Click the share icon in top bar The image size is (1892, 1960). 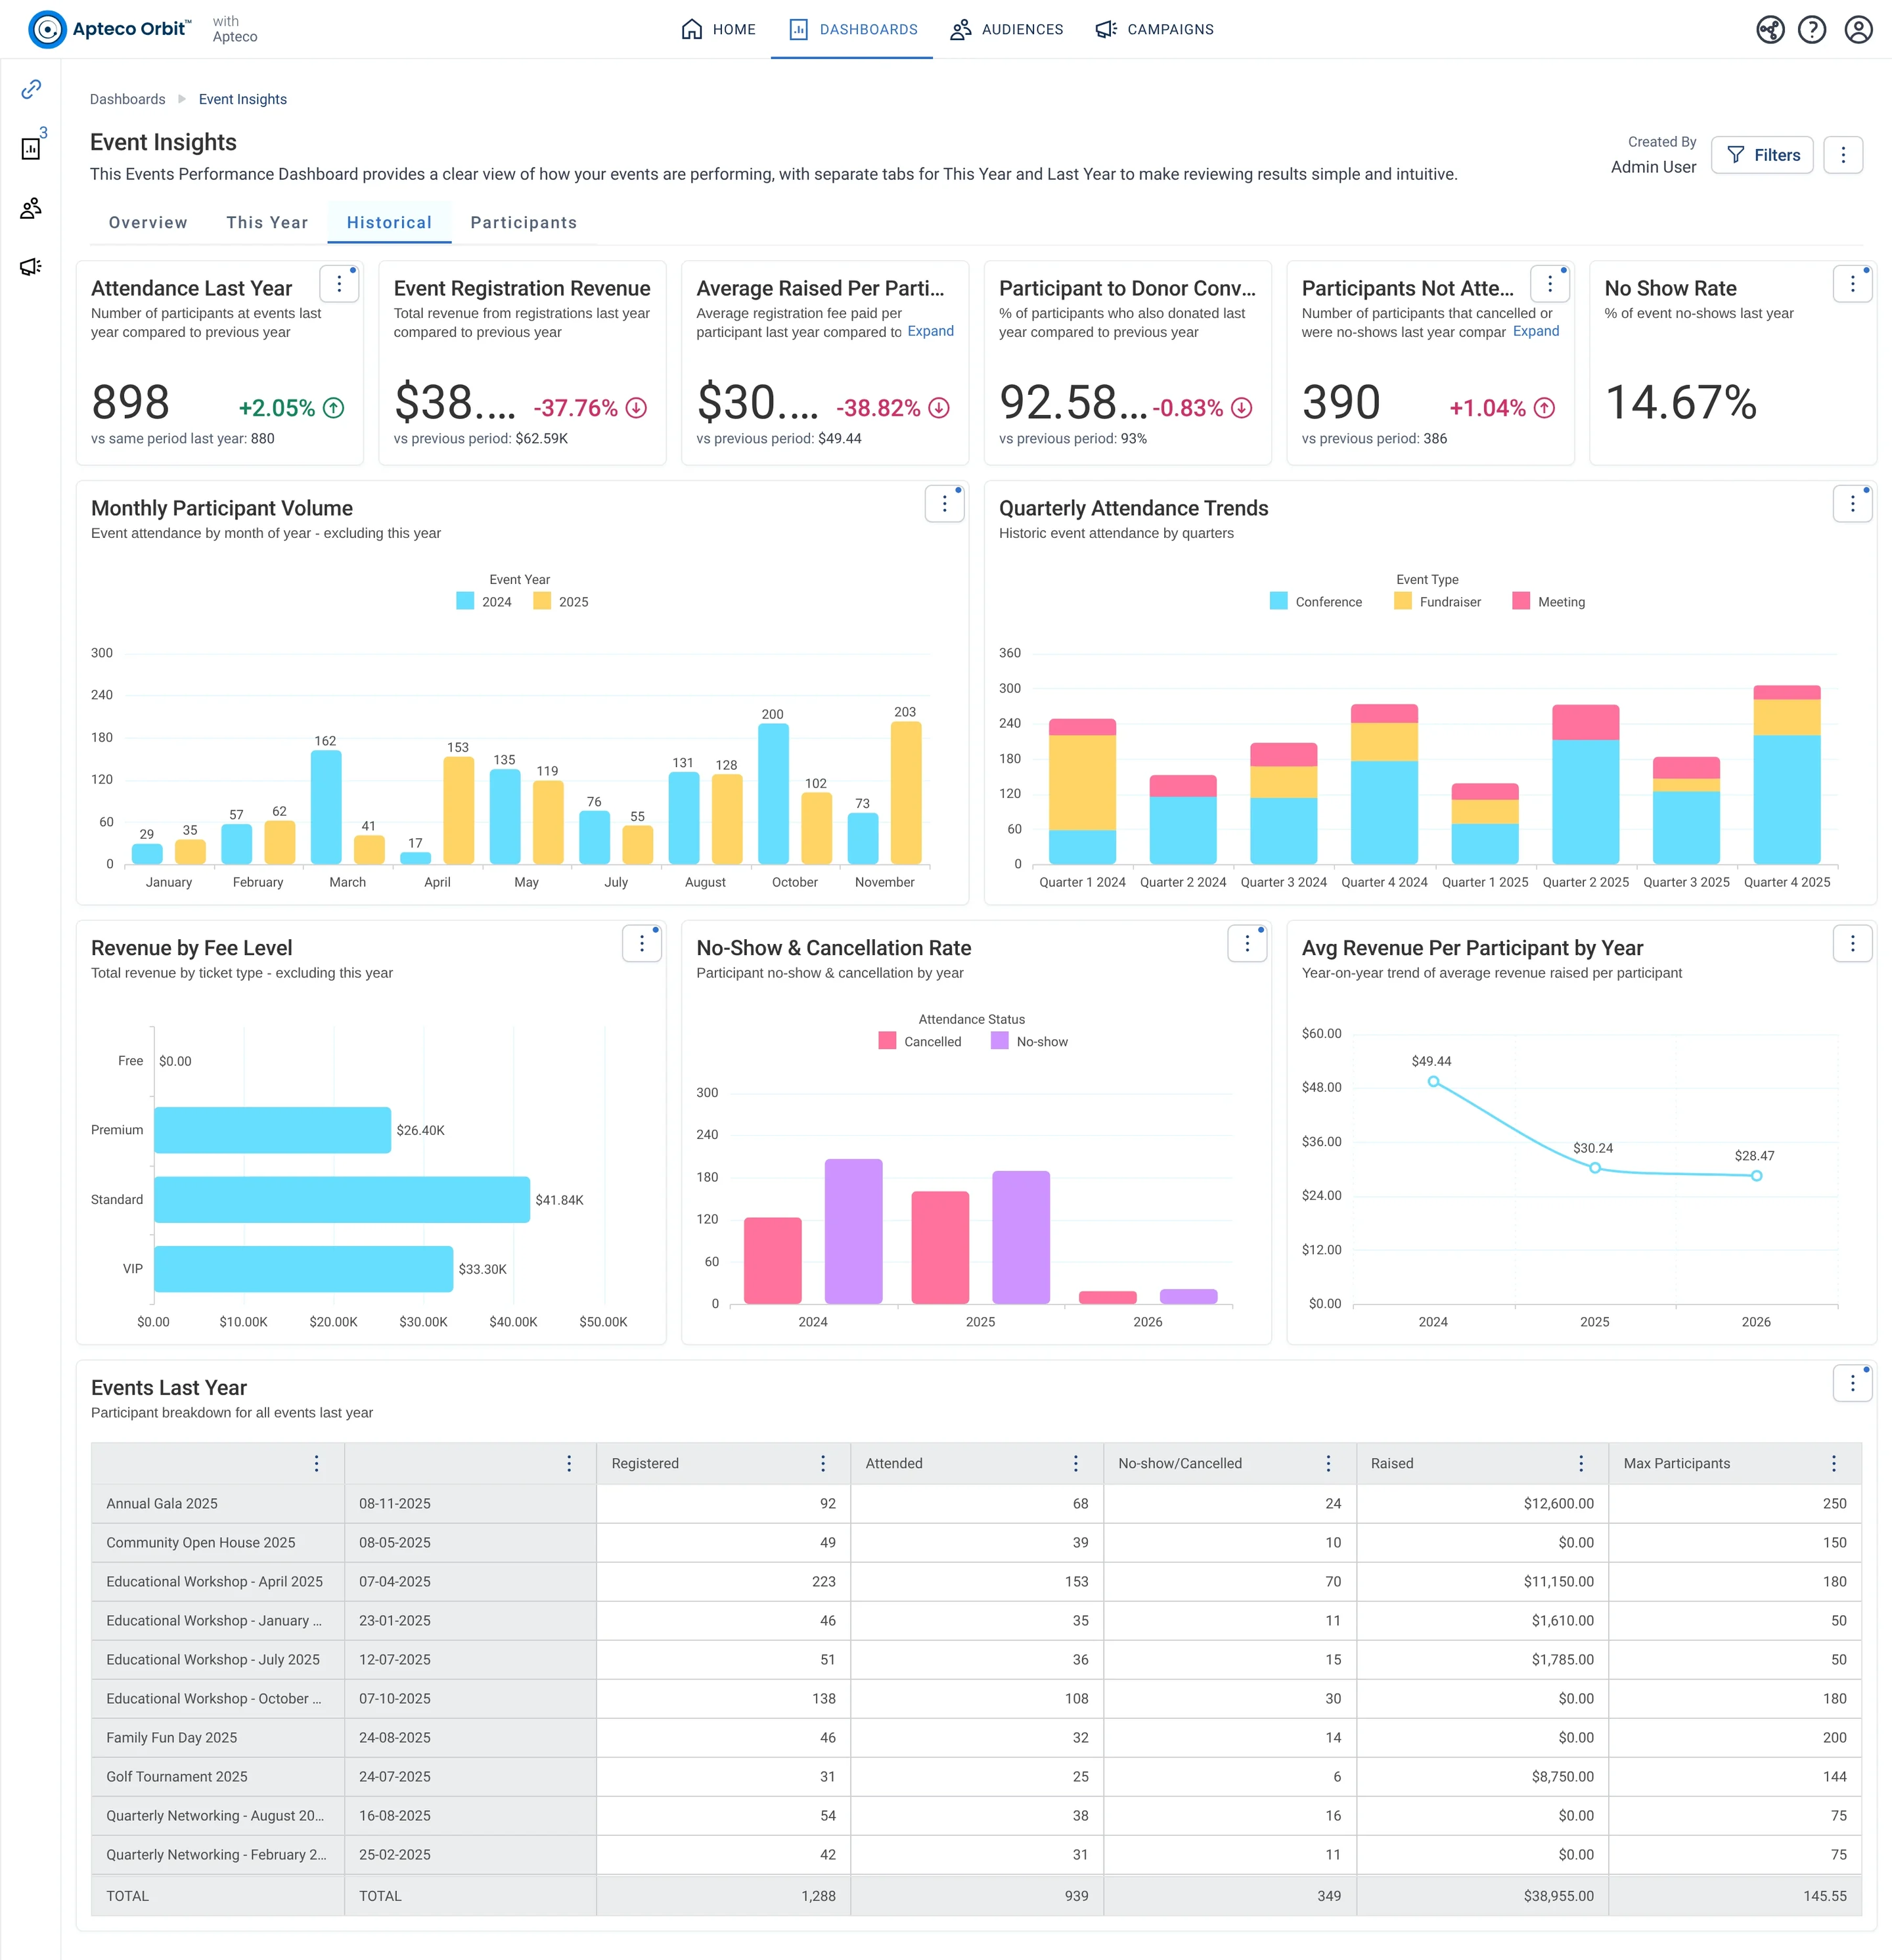pyautogui.click(x=1770, y=30)
